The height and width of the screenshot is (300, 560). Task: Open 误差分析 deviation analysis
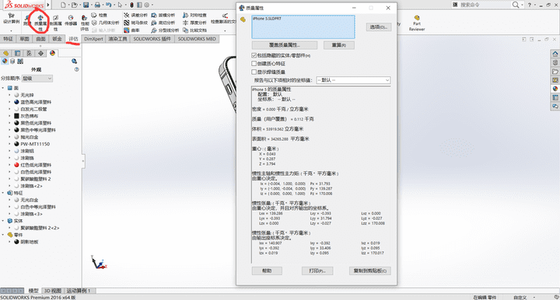135,16
